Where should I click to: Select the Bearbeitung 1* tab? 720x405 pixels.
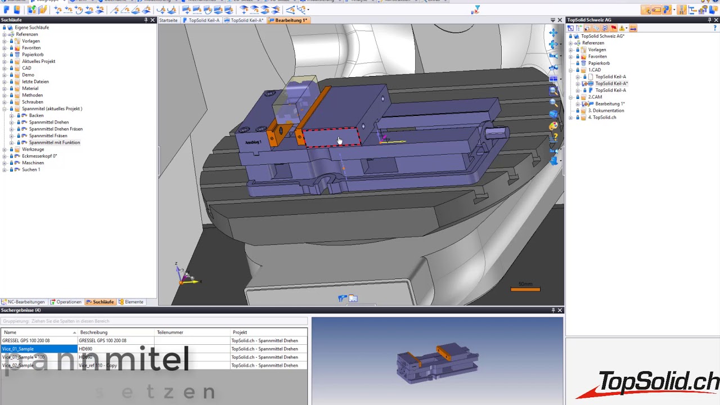point(288,20)
